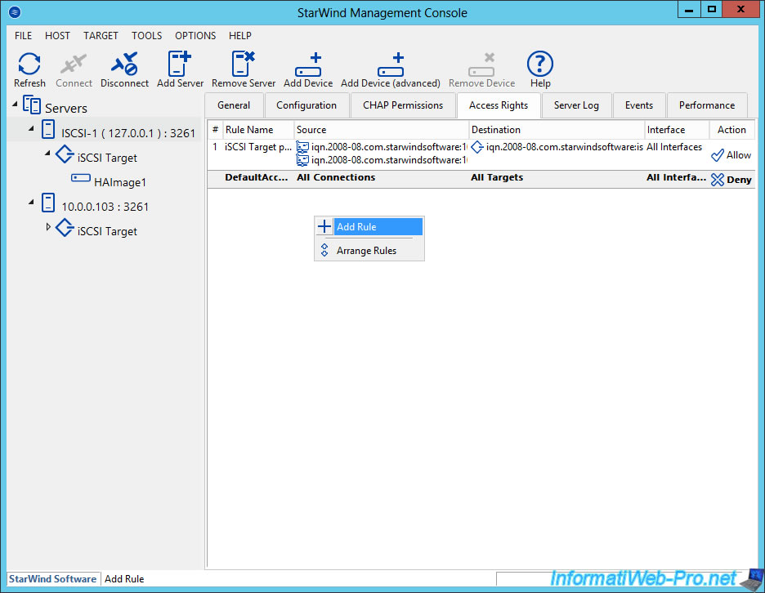The image size is (765, 593).
Task: Click the Remove Device toolbar icon
Action: click(x=481, y=65)
